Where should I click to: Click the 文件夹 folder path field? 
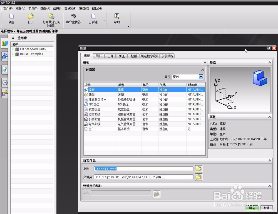[x=144, y=177]
